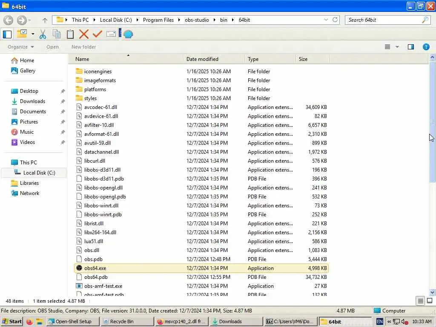Select the avcodec-61.dll file
This screenshot has height=327, width=436.
tap(201, 107)
